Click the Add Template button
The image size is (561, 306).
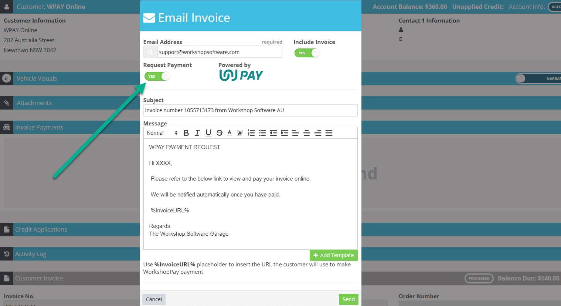point(333,255)
